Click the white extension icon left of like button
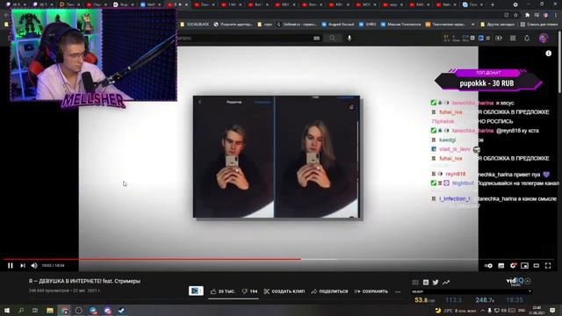The height and width of the screenshot is (316, 562). coord(196,291)
